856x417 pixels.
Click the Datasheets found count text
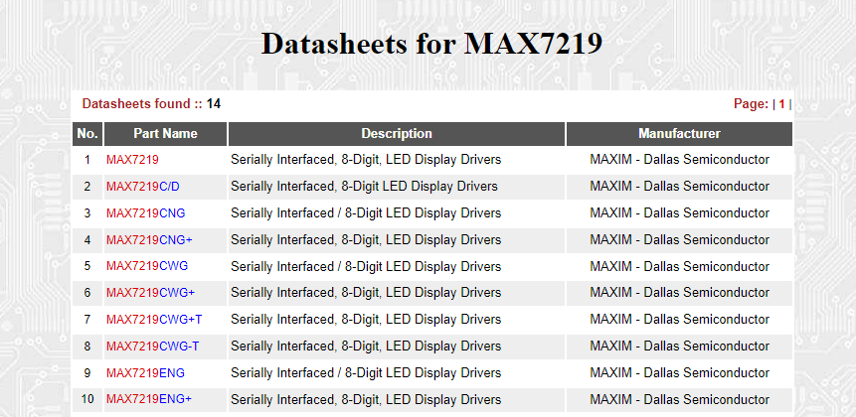coord(151,103)
